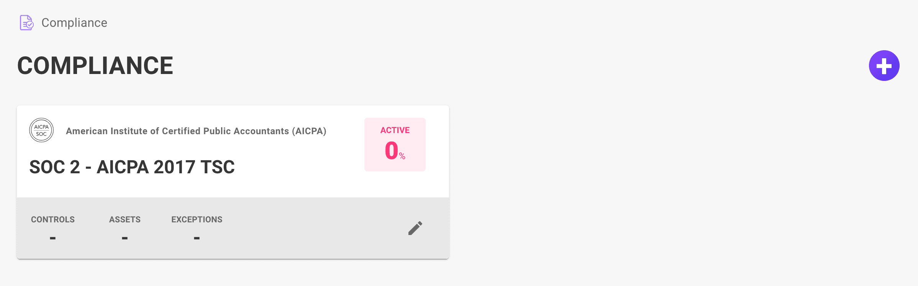Viewport: 918px width, 286px height.
Task: Expand the CONTROLS stat to view details
Action: point(53,228)
